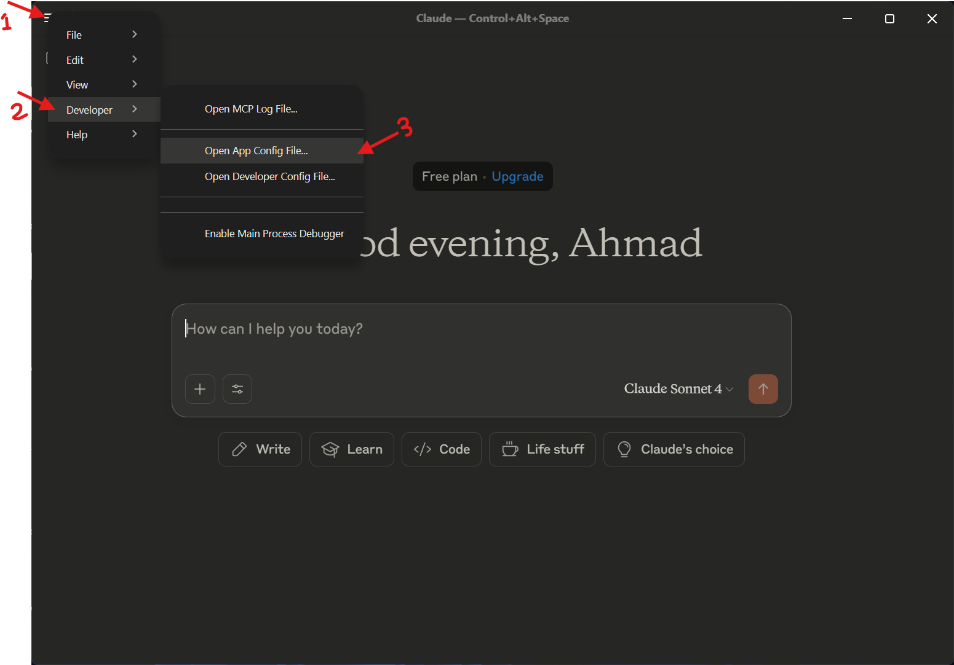Image resolution: width=954 pixels, height=665 pixels.
Task: Open the Claude Sonnet 4 model dropdown
Action: point(678,389)
